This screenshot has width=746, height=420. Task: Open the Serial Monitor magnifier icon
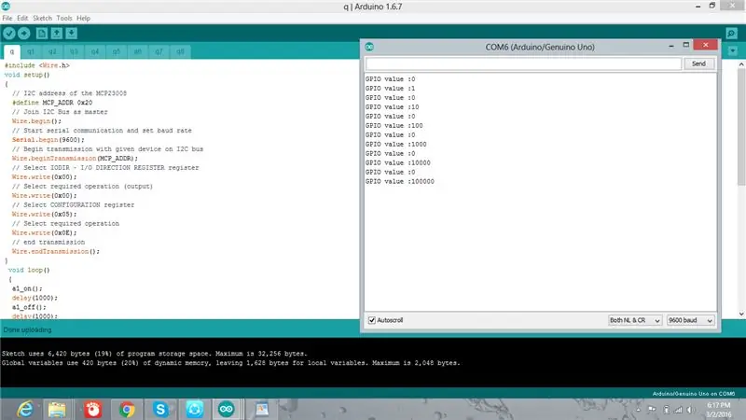coord(732,34)
